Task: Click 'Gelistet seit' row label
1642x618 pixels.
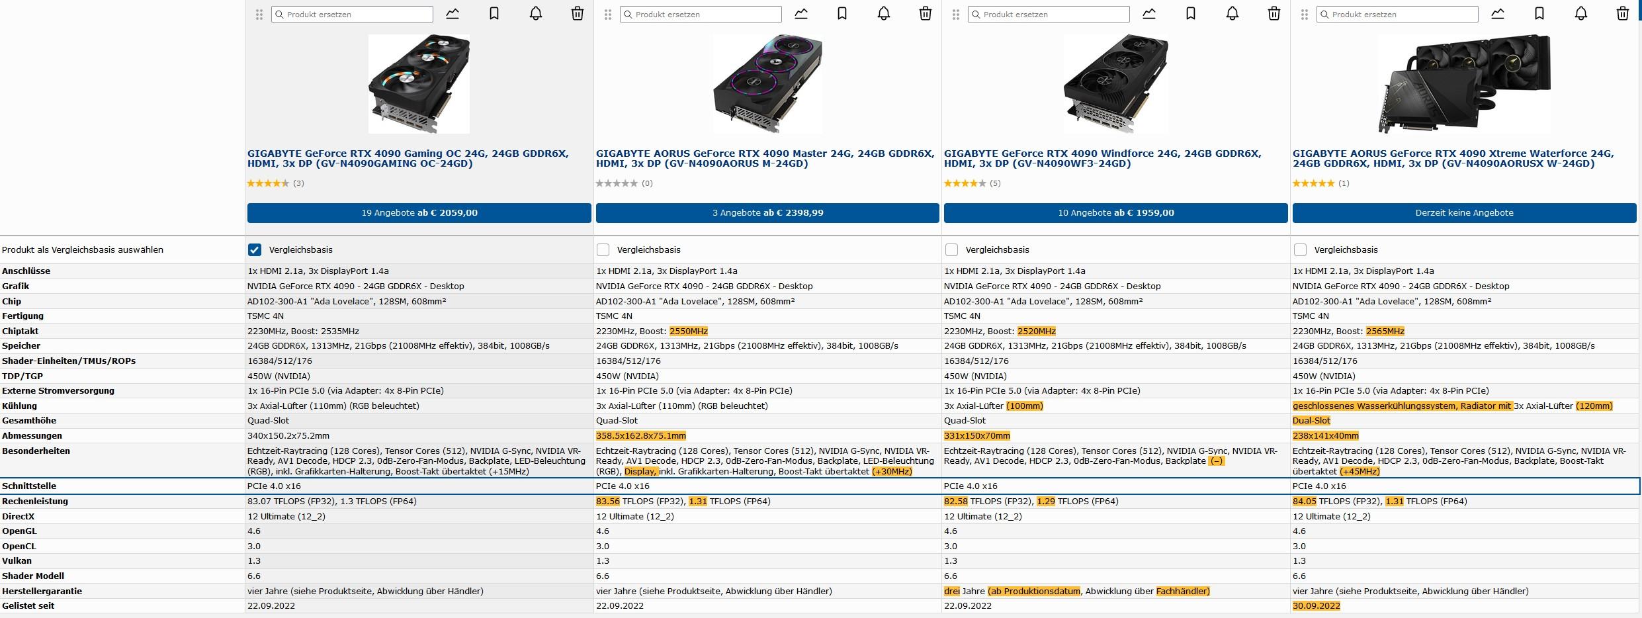Action: click(28, 606)
